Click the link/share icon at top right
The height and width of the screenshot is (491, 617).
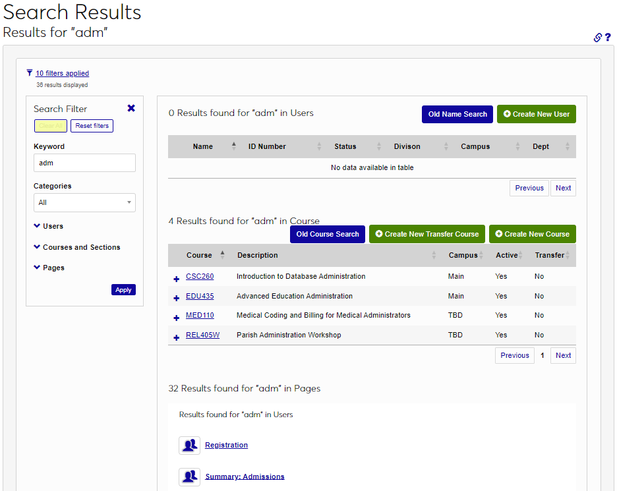[597, 38]
